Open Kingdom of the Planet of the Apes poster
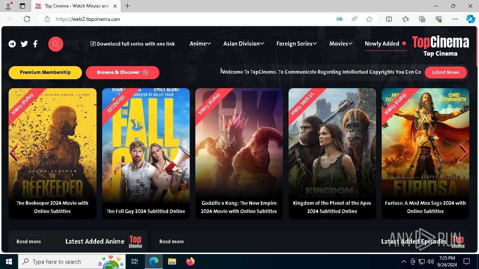Image resolution: width=479 pixels, height=269 pixels. [x=332, y=154]
